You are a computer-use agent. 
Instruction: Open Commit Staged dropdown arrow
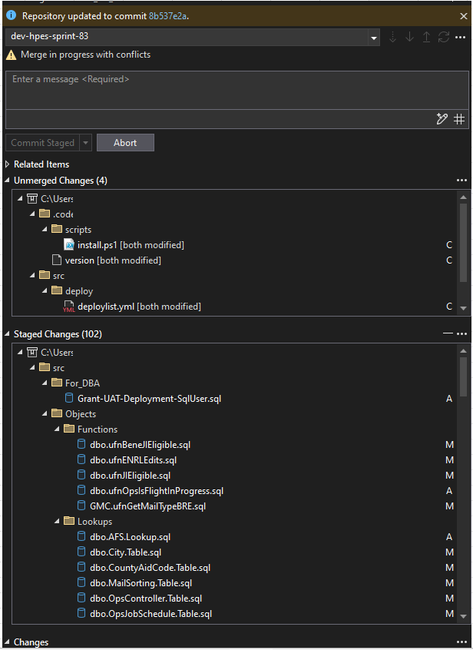pos(85,143)
